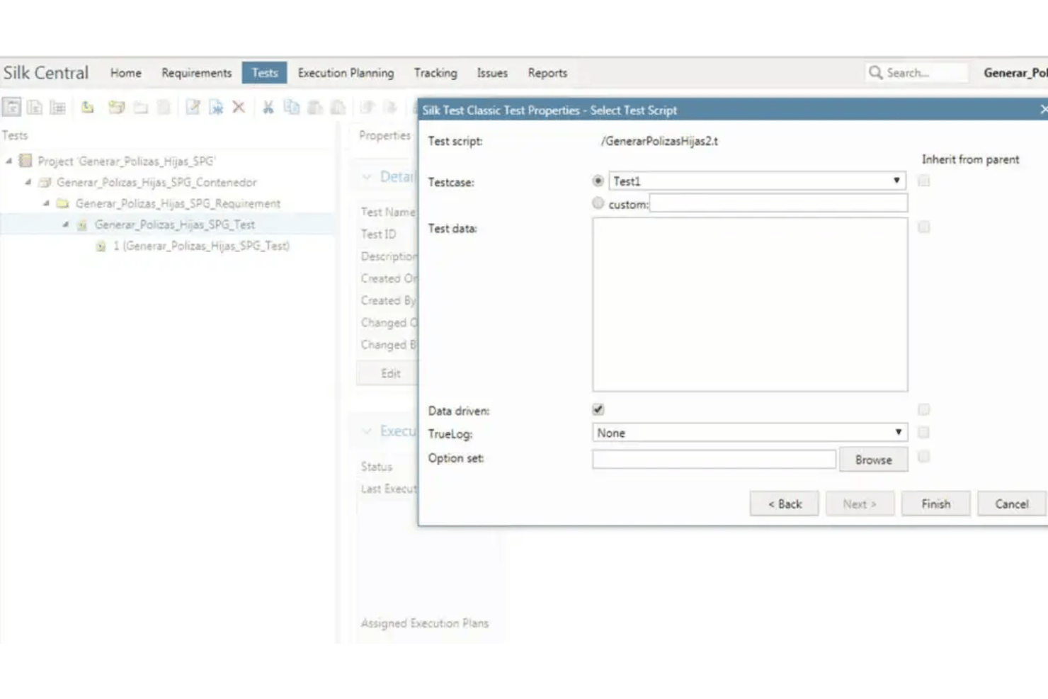This screenshot has width=1048, height=699.
Task: Open the TrueLog dropdown showing None
Action: click(x=750, y=433)
